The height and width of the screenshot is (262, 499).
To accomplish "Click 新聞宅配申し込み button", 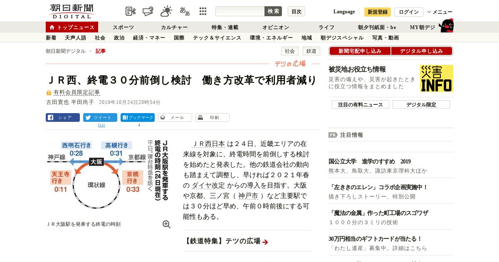I will (360, 51).
